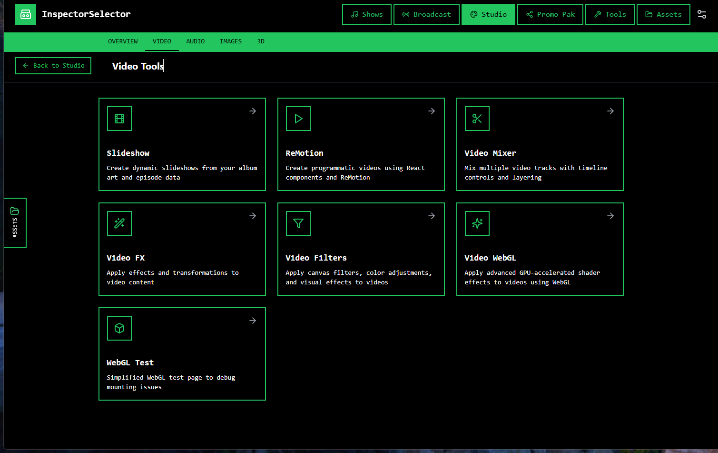Switch to the Images tab
718x453 pixels.
coord(230,41)
